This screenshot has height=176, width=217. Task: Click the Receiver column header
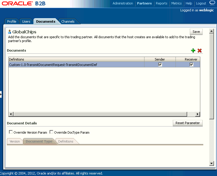(188, 59)
